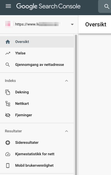Viewport: 111px width, 175px height.
Task: Click the sidebar vertical scrollbar
Action: (76, 105)
